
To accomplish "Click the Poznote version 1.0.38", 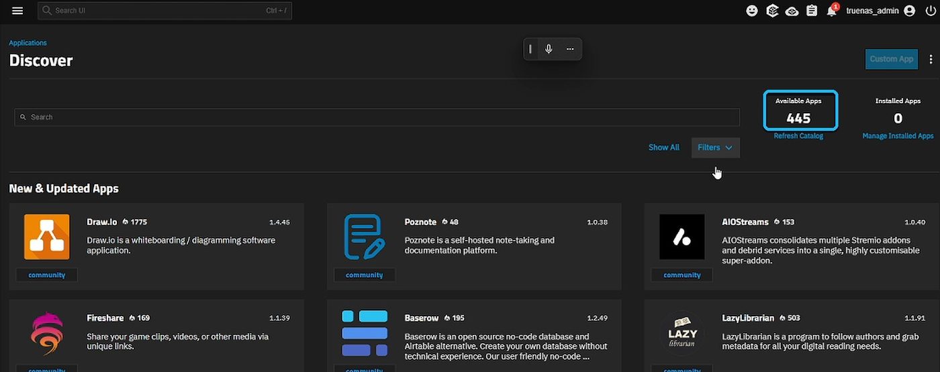I will pyautogui.click(x=598, y=222).
